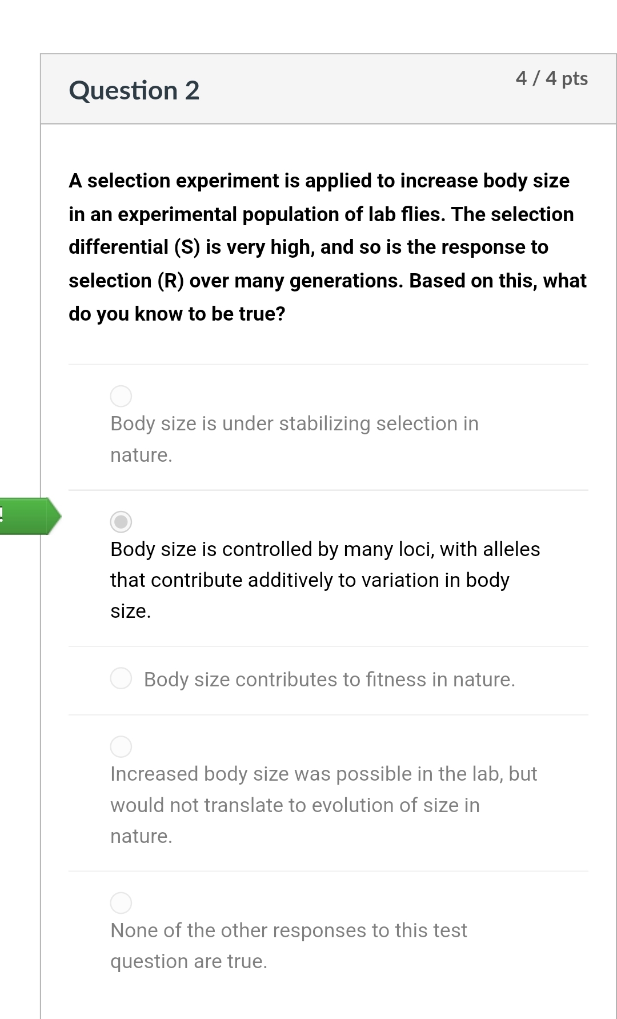The width and height of the screenshot is (617, 1019).
Task: Click the text 'Body size contributes to fitness in nature'
Action: tap(330, 680)
